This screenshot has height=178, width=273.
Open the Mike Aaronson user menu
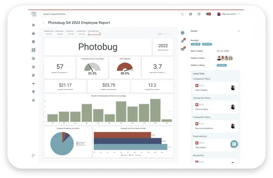(x=228, y=14)
